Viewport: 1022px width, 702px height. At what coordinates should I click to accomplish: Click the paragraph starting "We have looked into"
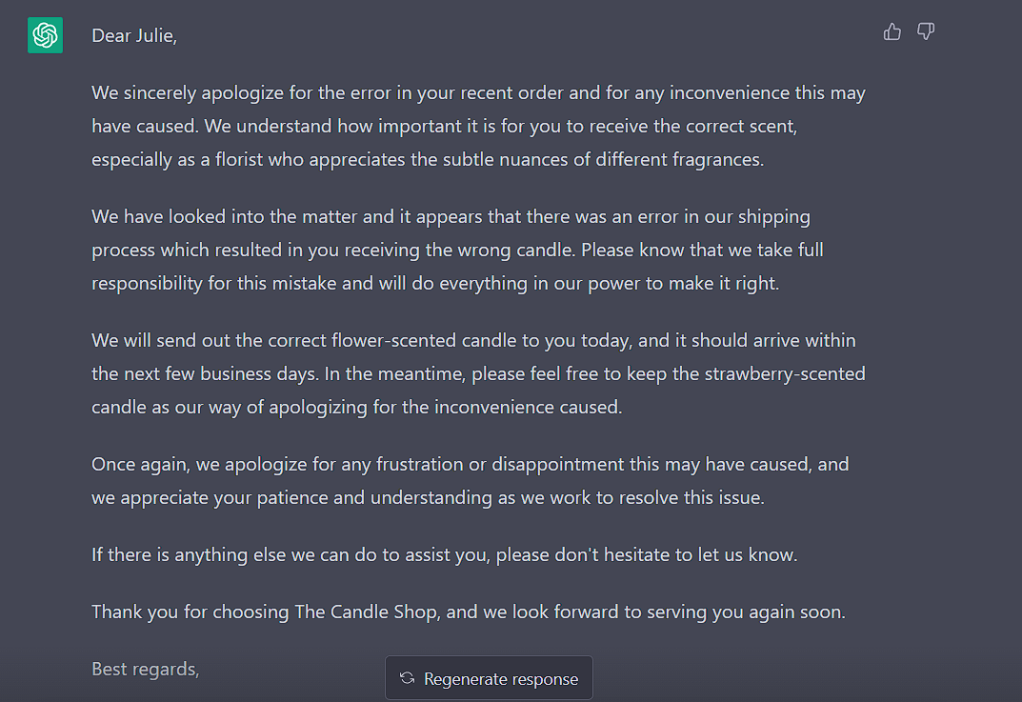coord(457,250)
